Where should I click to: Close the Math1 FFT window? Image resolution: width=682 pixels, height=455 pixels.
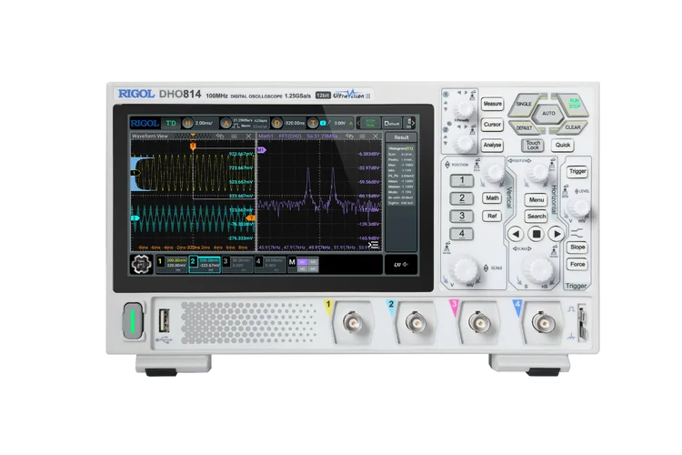pos(376,136)
